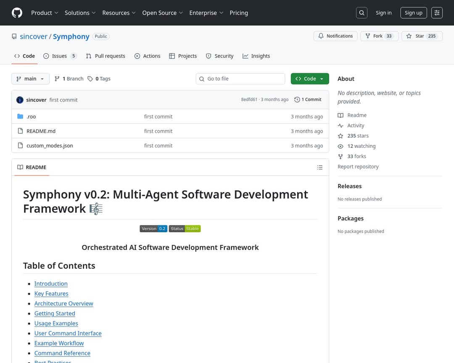Expand the green Code dropdown button
Image resolution: width=454 pixels, height=363 pixels.
click(x=309, y=79)
